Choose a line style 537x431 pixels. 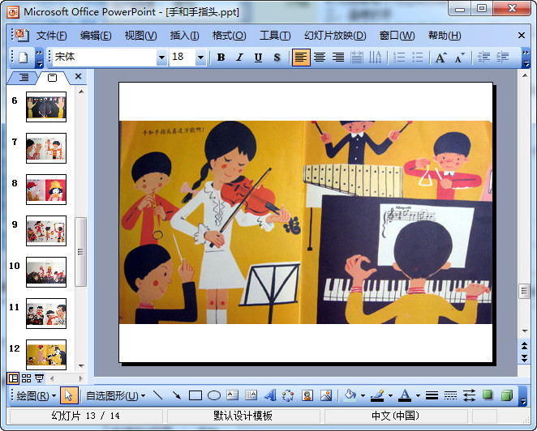[432, 396]
